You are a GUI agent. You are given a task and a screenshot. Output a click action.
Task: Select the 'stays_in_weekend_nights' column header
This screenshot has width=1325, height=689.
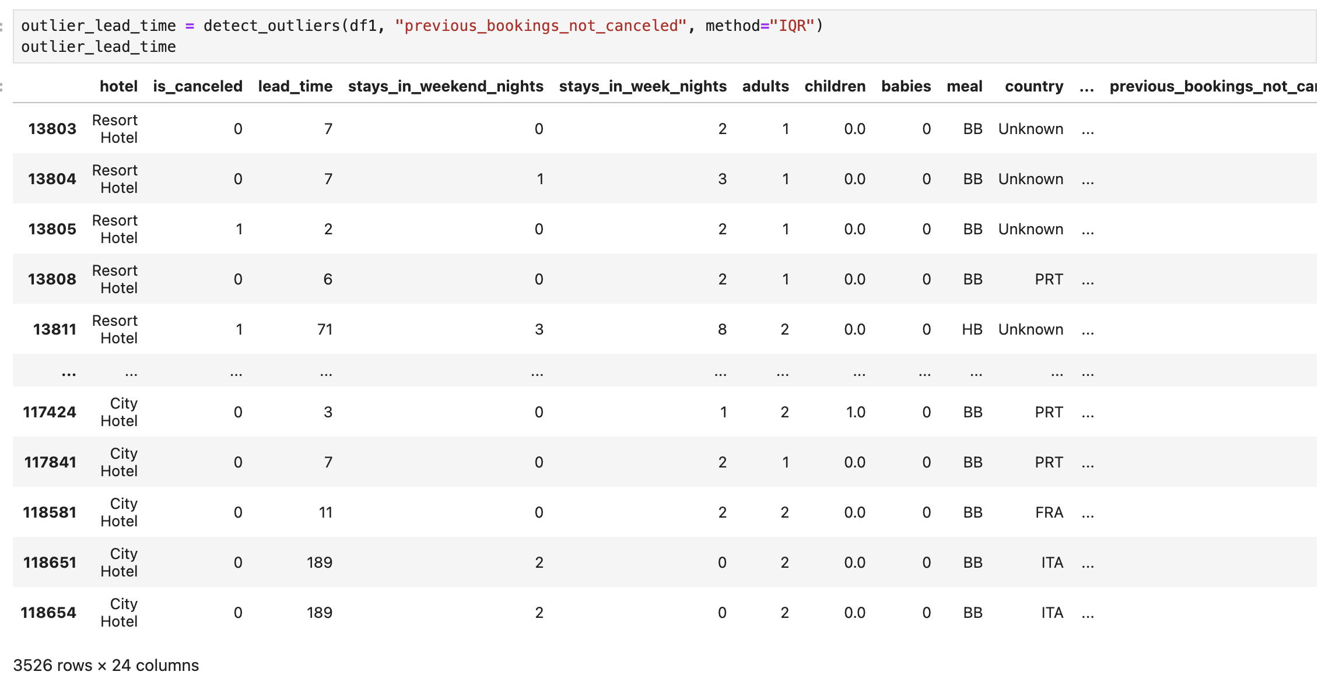(446, 86)
